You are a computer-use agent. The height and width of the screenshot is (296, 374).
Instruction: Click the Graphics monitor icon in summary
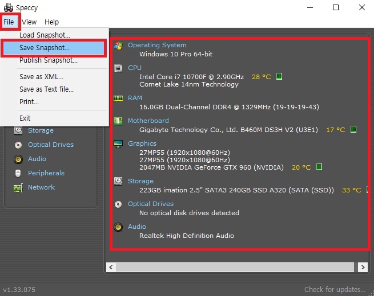coord(118,144)
